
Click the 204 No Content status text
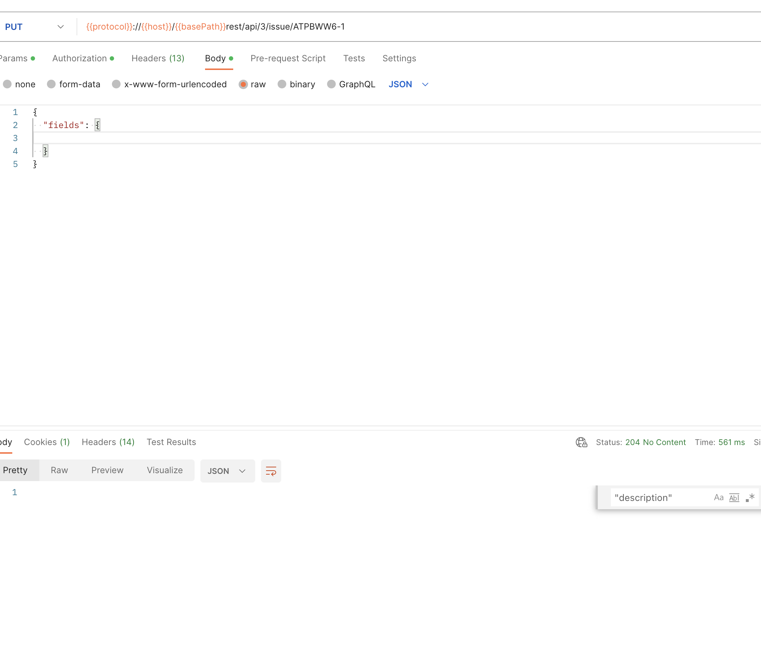[x=655, y=443]
